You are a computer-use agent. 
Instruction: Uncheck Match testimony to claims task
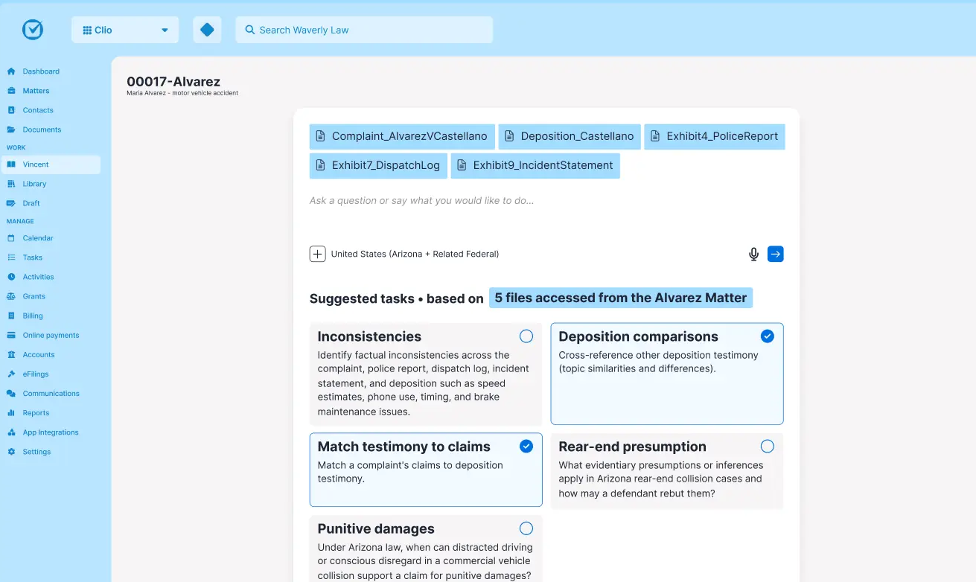tap(526, 447)
